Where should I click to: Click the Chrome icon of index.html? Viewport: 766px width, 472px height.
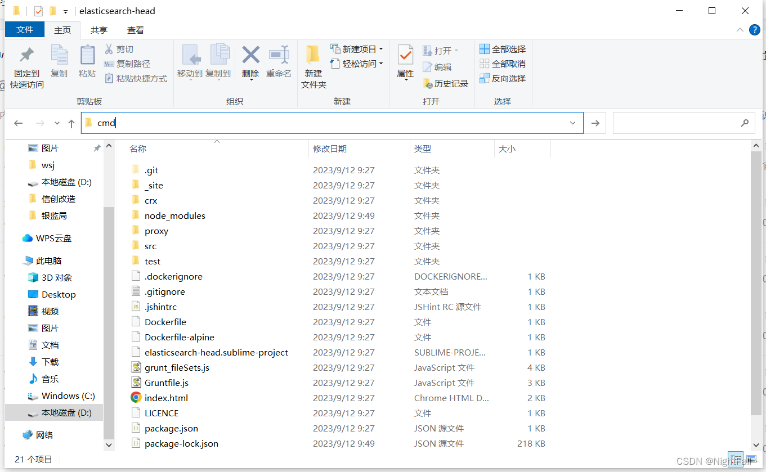136,398
